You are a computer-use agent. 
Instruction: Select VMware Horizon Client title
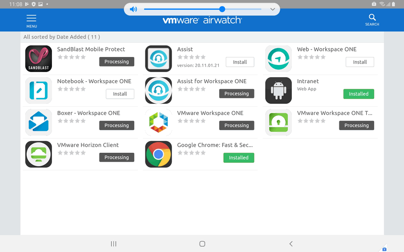click(x=88, y=145)
